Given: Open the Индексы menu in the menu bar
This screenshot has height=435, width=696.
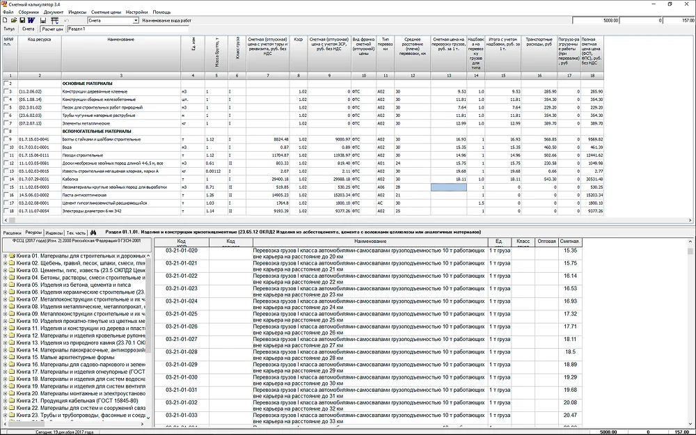Looking at the screenshot, I should [x=77, y=12].
